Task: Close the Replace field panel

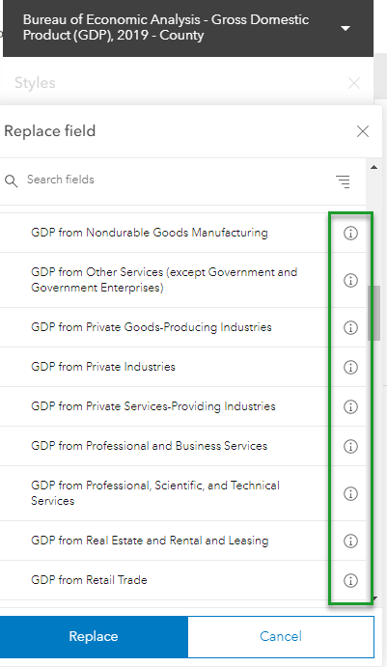Action: [363, 131]
